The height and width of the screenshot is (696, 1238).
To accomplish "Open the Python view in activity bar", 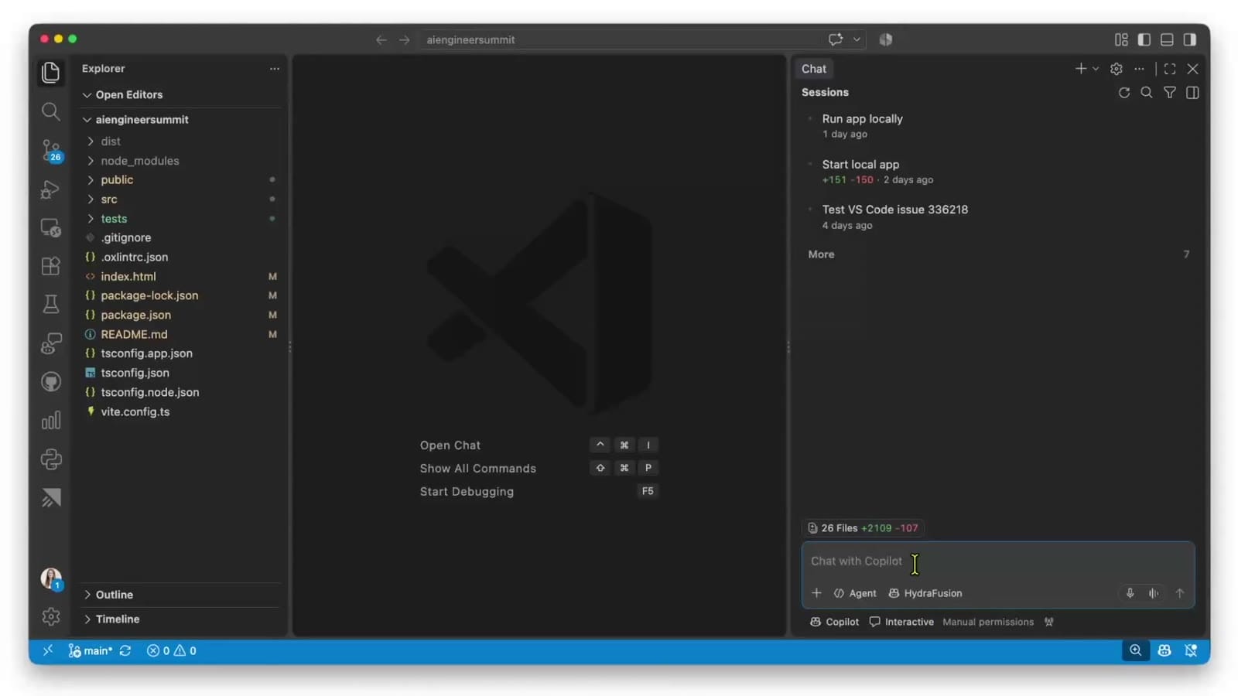I will point(50,459).
